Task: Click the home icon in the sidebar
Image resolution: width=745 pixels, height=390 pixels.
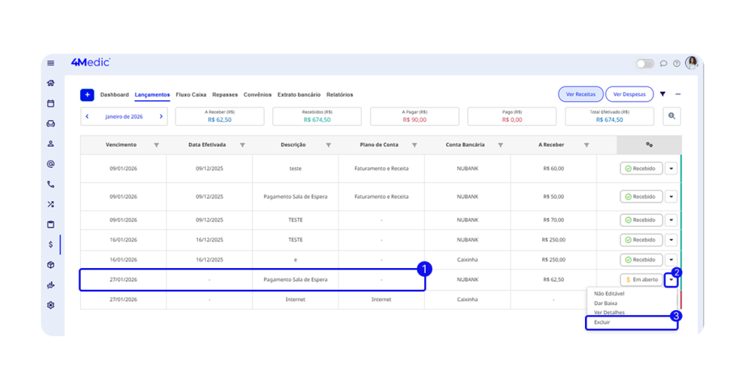Action: click(51, 83)
